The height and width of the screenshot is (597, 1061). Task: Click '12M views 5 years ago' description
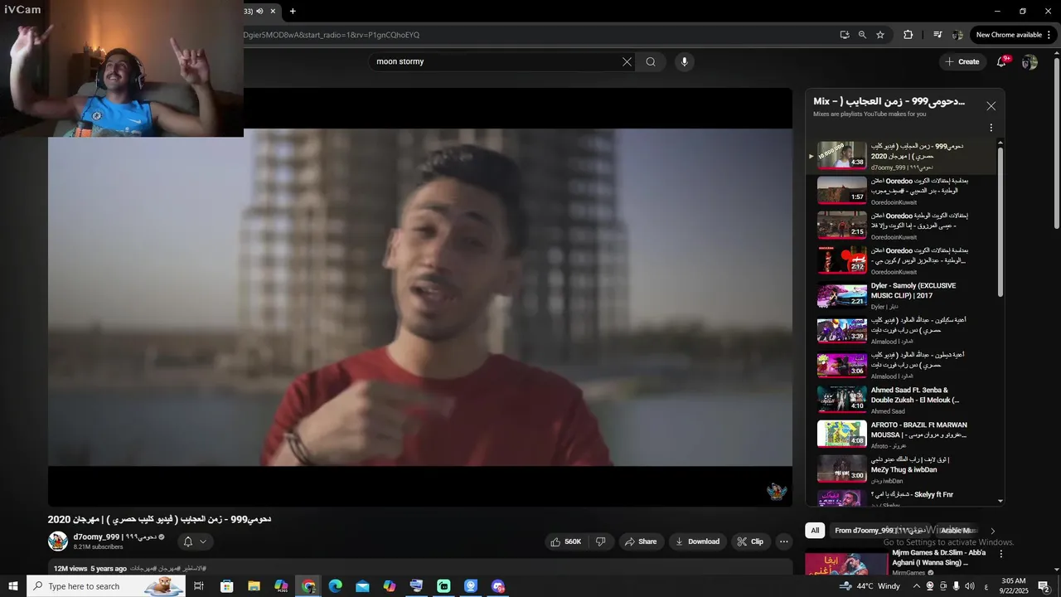pos(90,569)
